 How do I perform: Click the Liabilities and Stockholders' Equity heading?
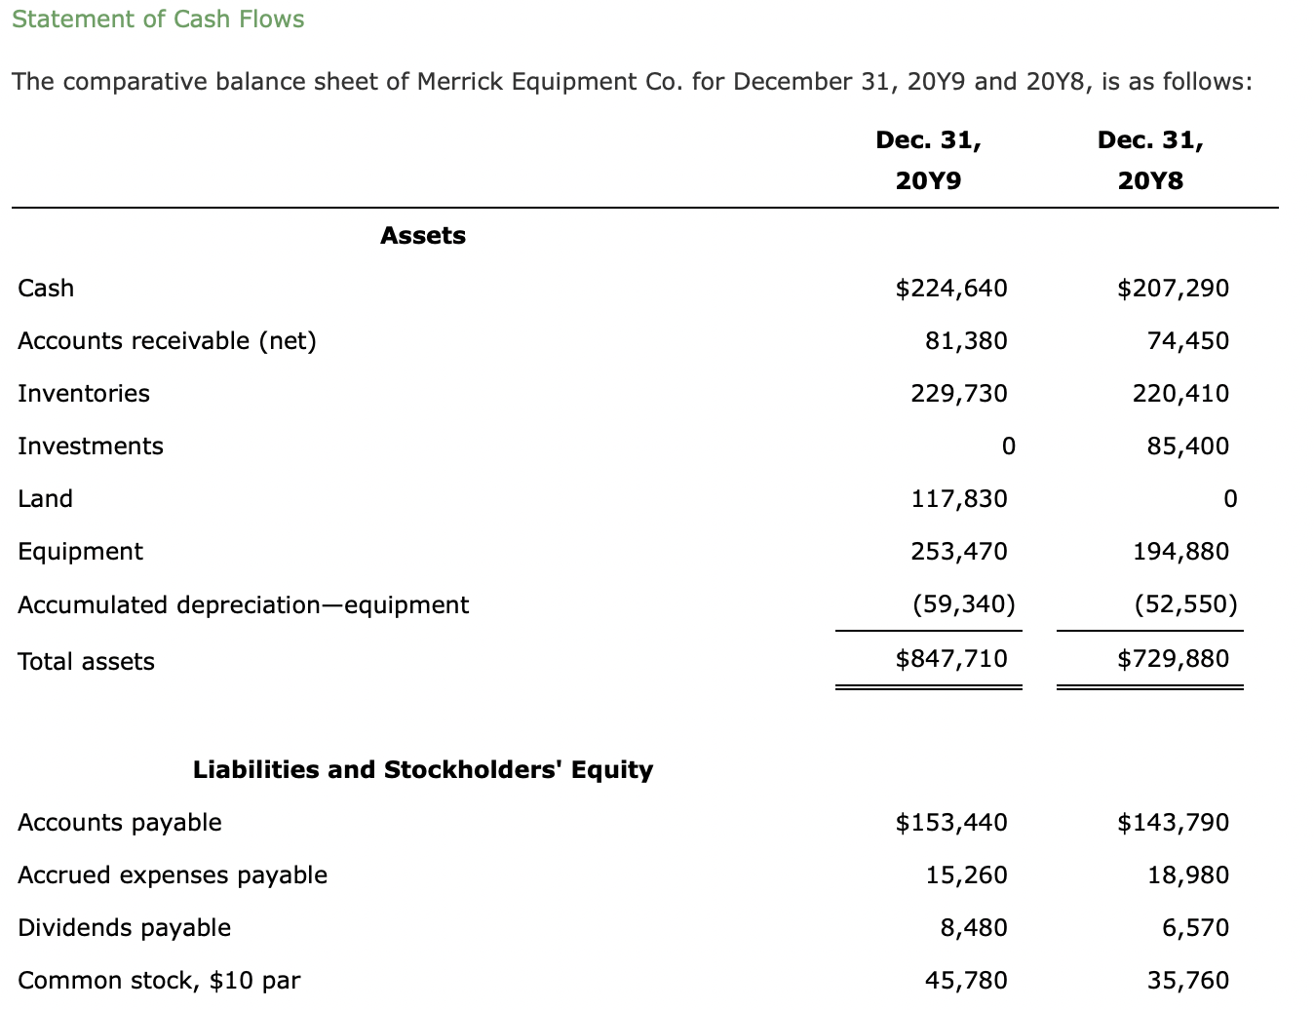coord(423,770)
